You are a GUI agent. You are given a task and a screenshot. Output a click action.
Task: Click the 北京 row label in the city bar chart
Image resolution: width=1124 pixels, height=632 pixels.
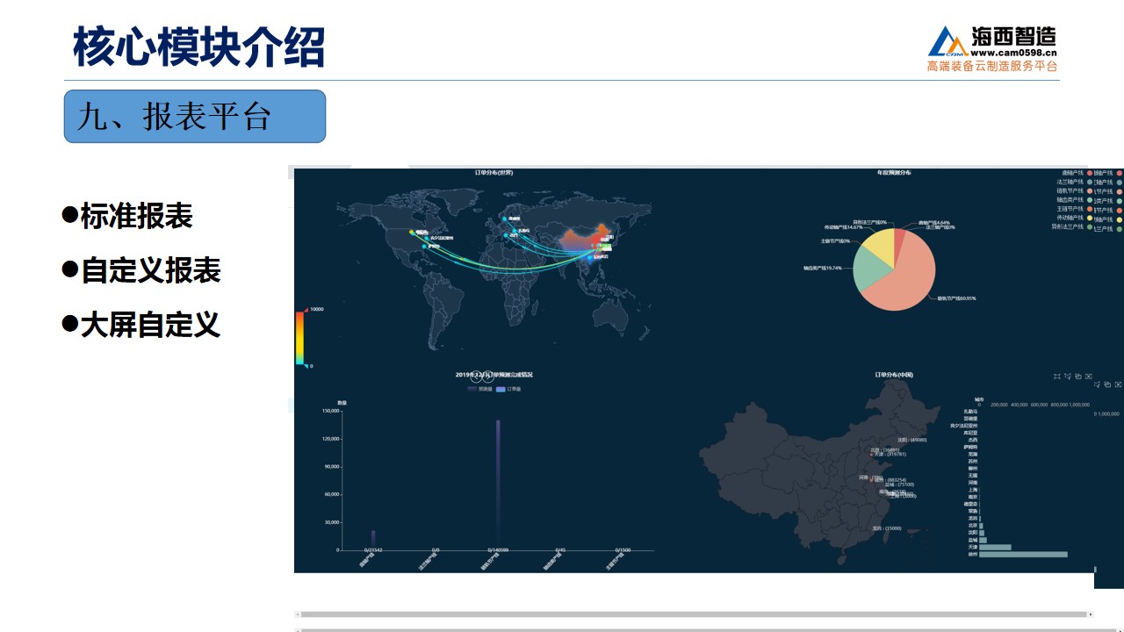[x=973, y=525]
